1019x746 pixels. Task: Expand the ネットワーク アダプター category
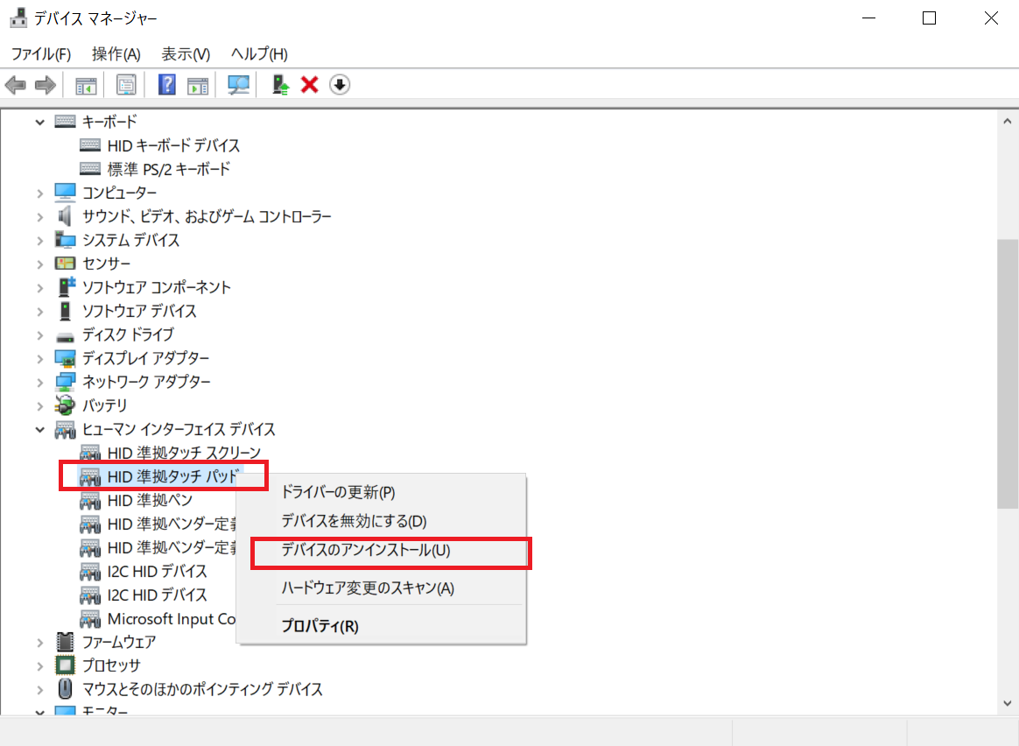[x=39, y=382]
